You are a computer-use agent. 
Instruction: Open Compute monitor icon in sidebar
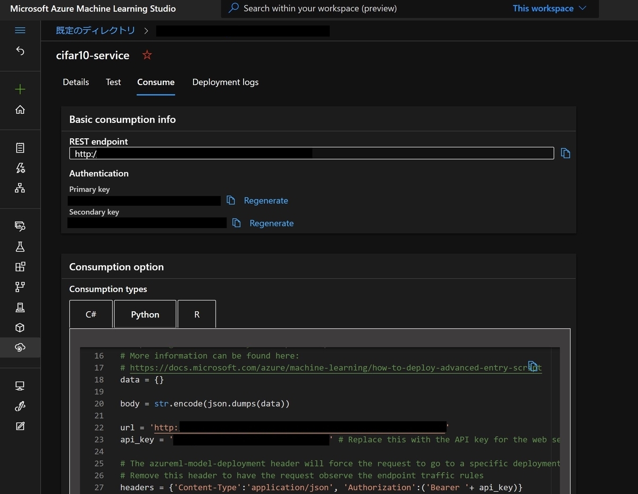pyautogui.click(x=20, y=386)
